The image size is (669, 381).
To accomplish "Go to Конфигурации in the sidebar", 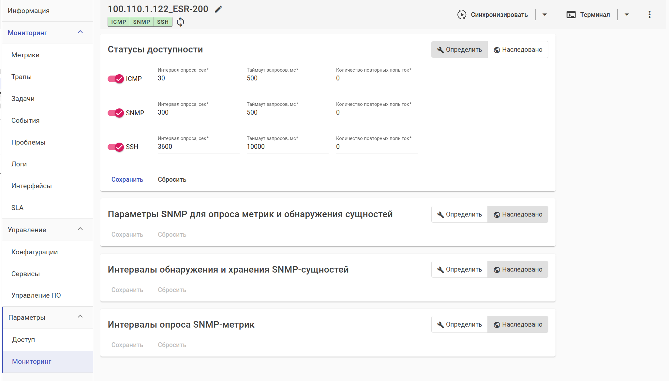I will tap(35, 252).
